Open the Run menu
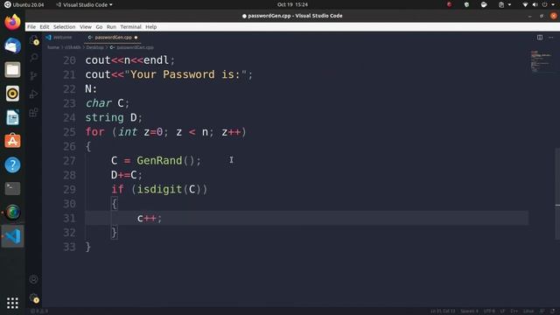 tap(111, 27)
